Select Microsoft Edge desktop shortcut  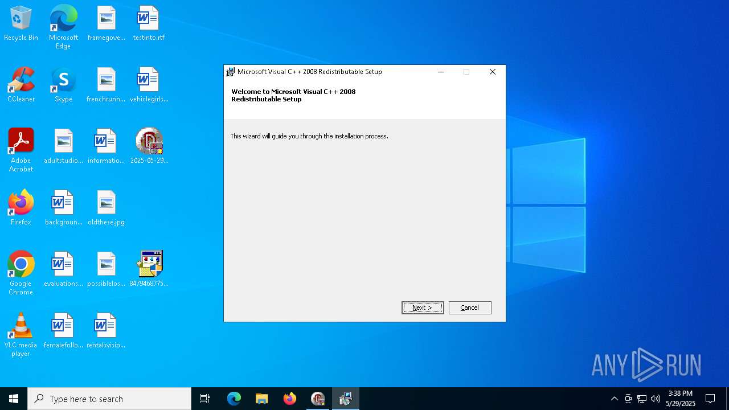63,27
